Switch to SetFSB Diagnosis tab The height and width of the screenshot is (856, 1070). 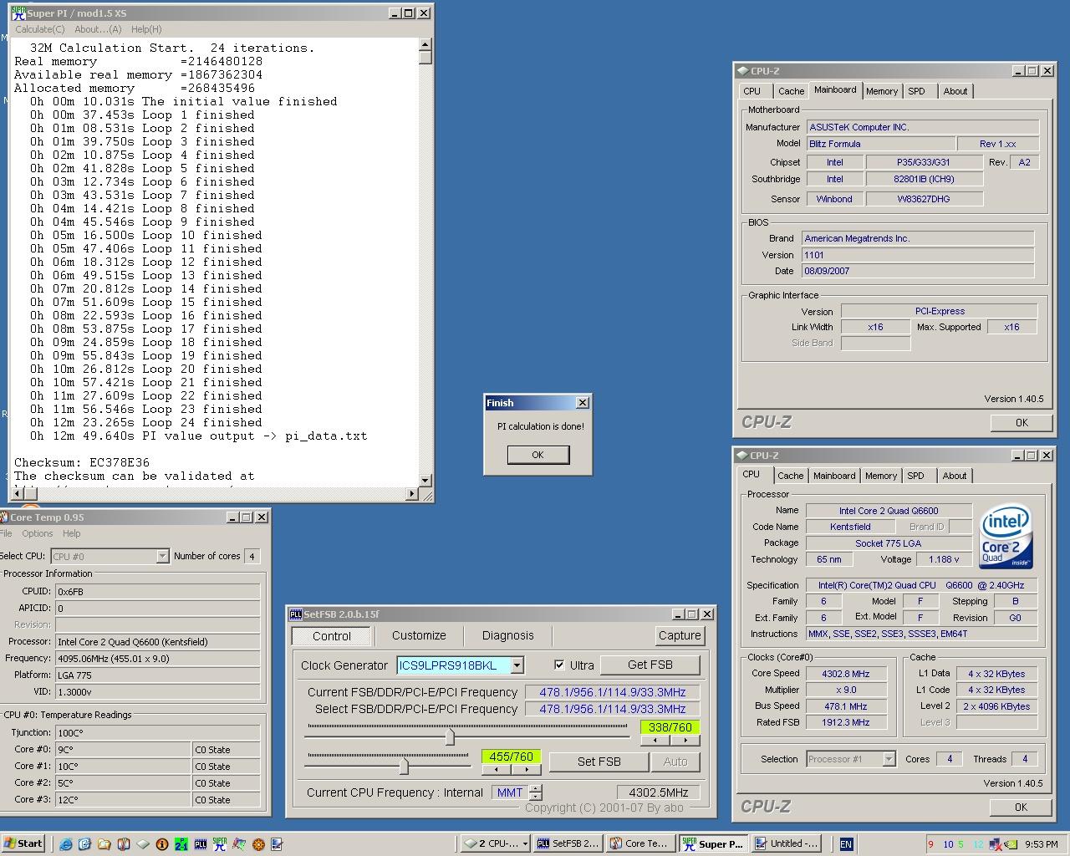507,635
